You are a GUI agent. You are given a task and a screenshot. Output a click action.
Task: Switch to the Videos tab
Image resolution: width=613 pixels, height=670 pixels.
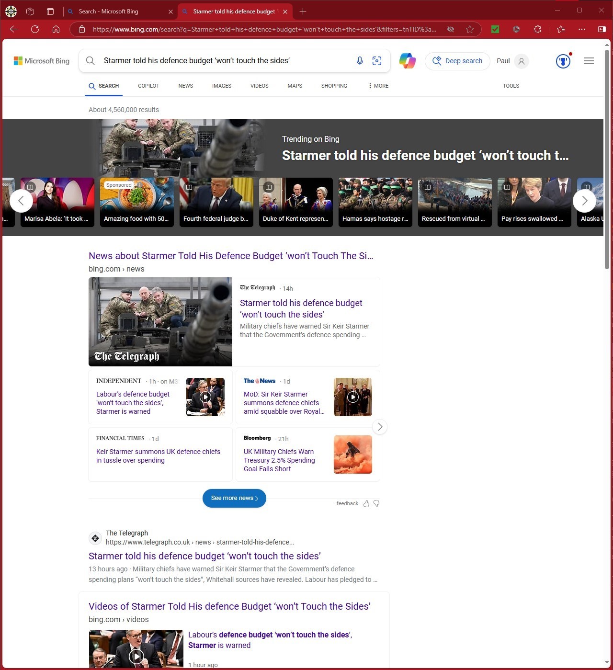(x=260, y=86)
